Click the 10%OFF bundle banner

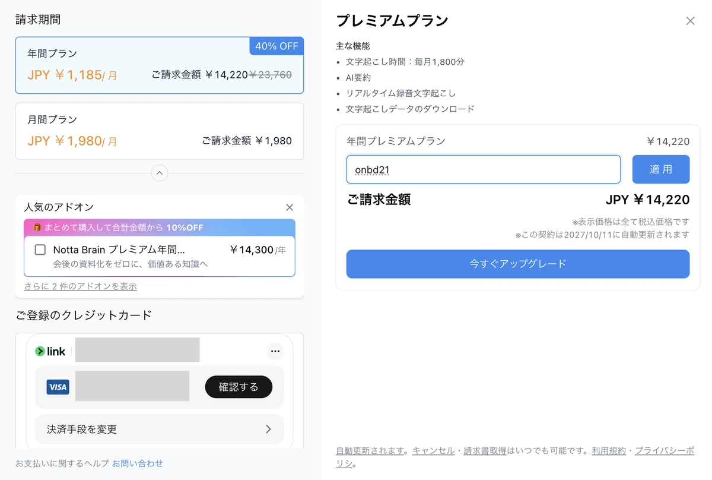click(160, 228)
